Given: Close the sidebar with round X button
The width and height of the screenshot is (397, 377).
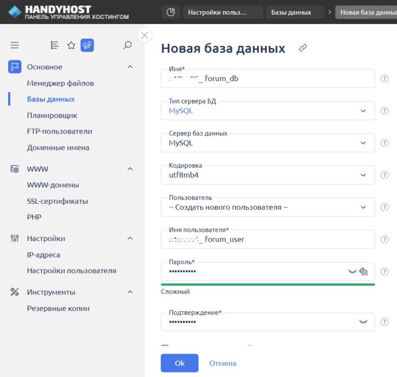Looking at the screenshot, I should [x=145, y=35].
